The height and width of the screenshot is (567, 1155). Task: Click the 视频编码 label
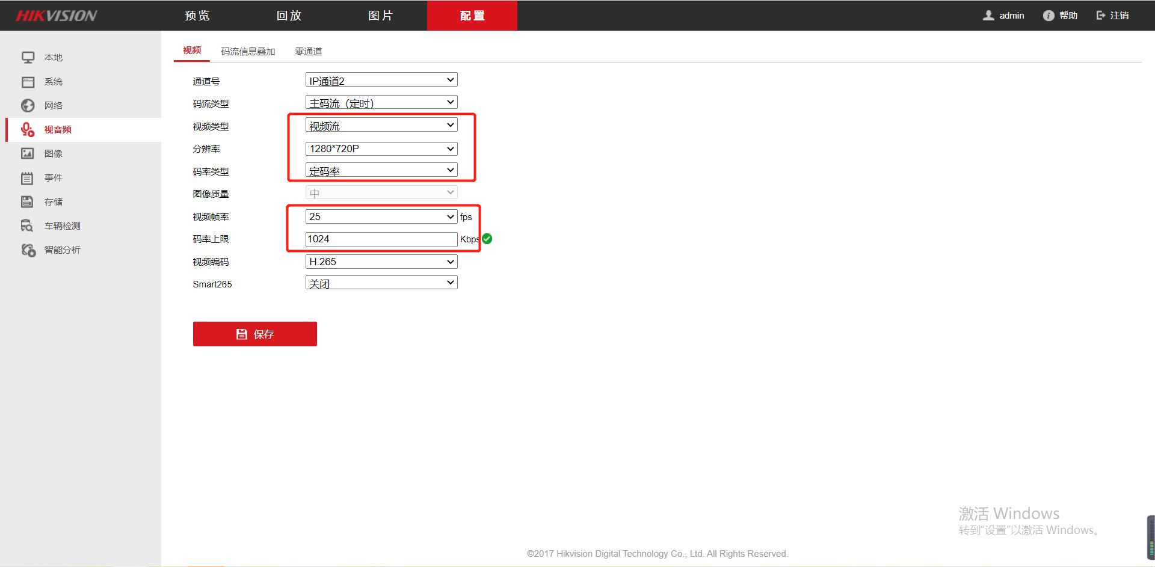point(211,262)
